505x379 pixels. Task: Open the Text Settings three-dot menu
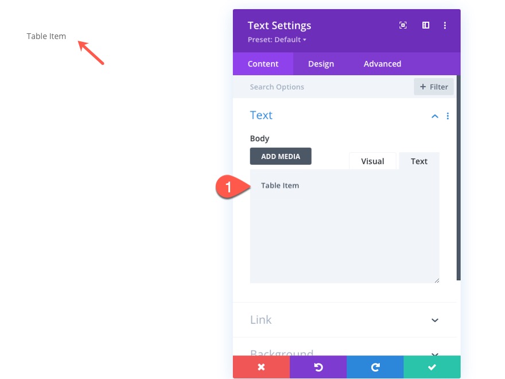click(x=445, y=25)
